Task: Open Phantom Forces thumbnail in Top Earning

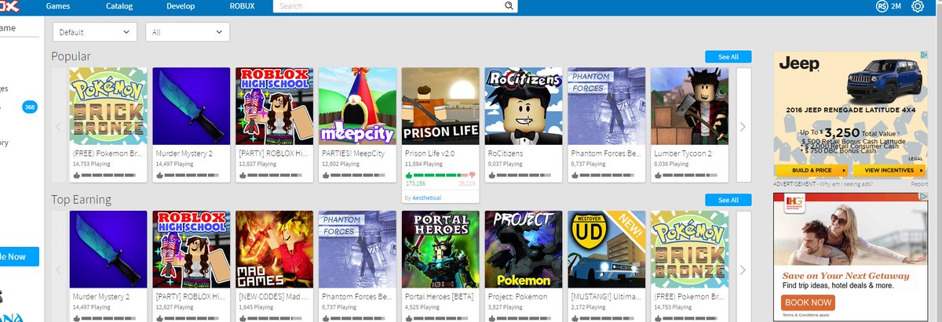Action: click(x=358, y=250)
